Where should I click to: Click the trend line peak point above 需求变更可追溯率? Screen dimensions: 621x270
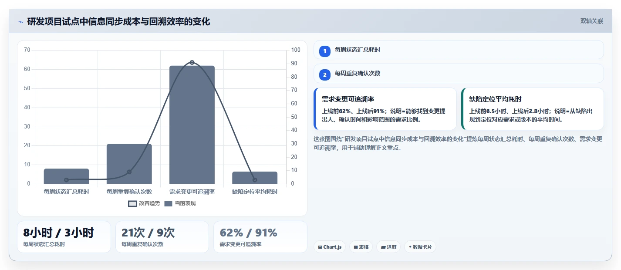pos(192,62)
